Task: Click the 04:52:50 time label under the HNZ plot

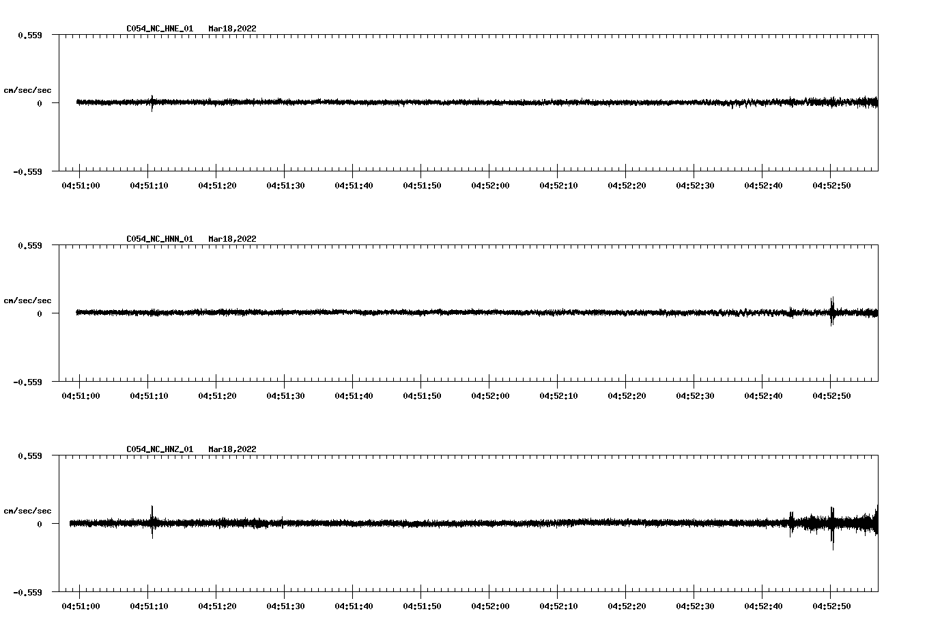Action: [831, 606]
